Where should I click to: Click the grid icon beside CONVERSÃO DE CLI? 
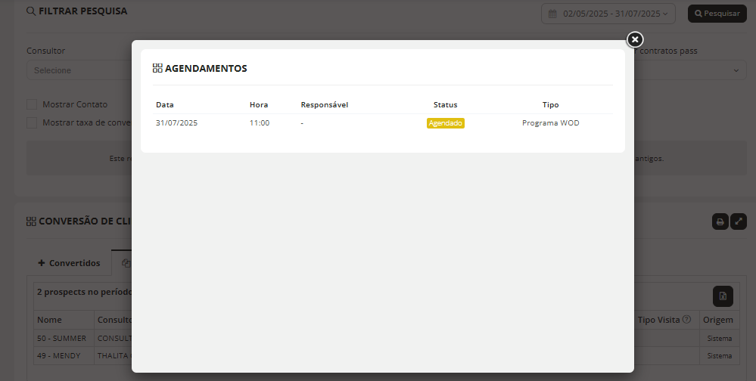31,221
